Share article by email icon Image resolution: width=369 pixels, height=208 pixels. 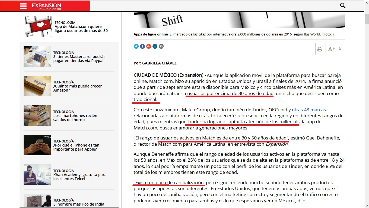click(x=161, y=46)
